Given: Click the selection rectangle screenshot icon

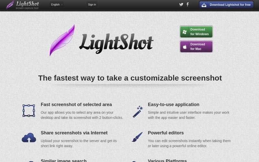Looking at the screenshot, I should point(29,110).
